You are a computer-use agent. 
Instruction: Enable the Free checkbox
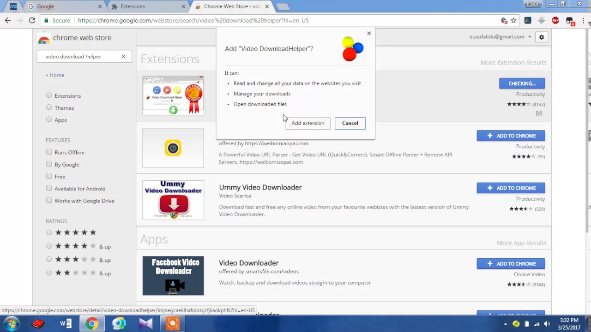[x=49, y=176]
